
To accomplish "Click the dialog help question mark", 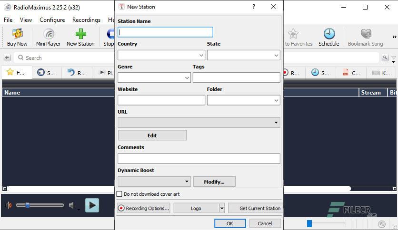I will coord(254,7).
